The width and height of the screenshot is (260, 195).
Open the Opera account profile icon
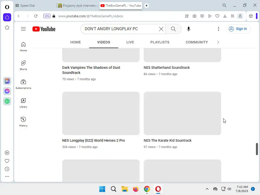point(240,16)
